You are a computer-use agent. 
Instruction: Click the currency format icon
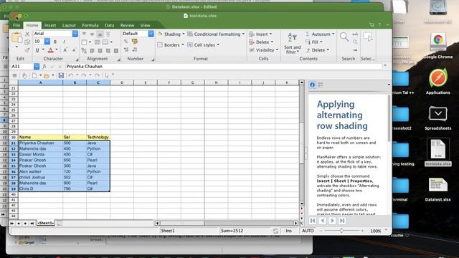pos(135,42)
